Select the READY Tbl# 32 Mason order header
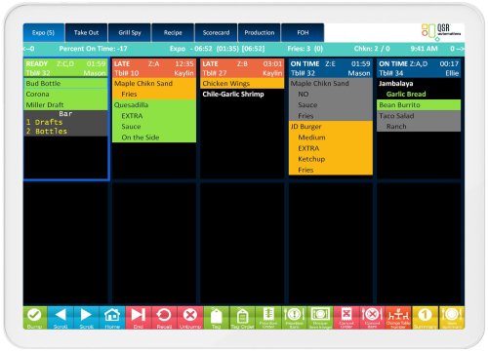Screen dimensions: 488x351 pyautogui.click(x=65, y=68)
